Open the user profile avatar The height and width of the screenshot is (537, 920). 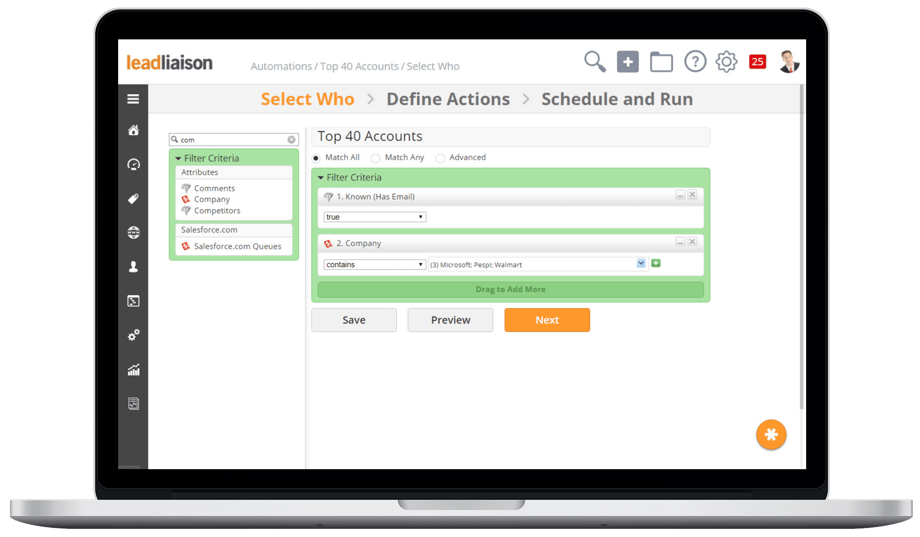789,62
